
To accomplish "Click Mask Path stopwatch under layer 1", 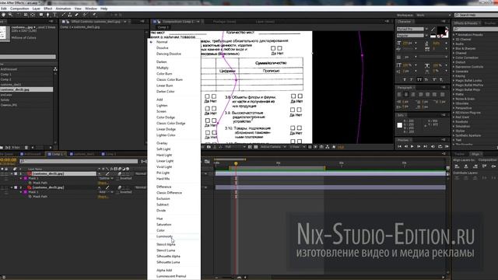I will tap(30, 183).
